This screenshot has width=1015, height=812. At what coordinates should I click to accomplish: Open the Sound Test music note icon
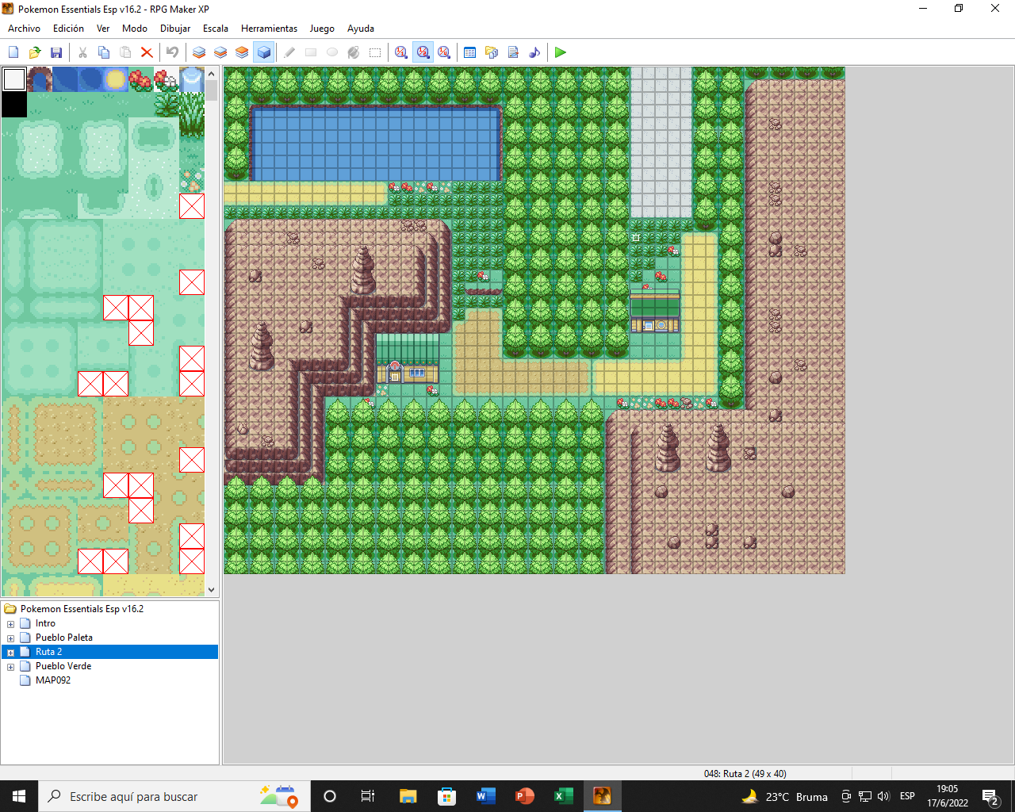pos(534,52)
